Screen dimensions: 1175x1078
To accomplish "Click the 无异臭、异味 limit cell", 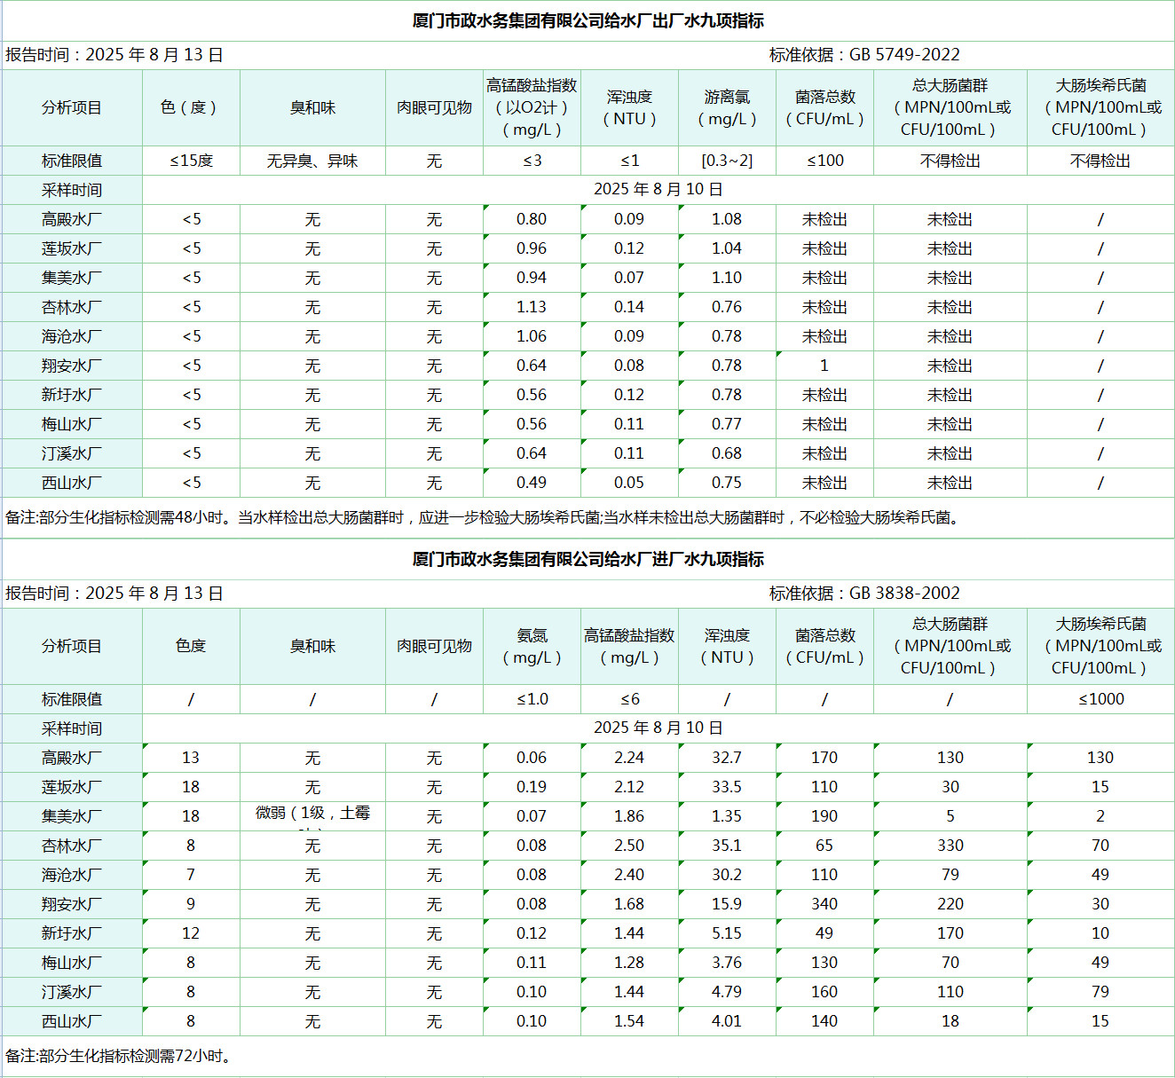I will click(x=312, y=161).
